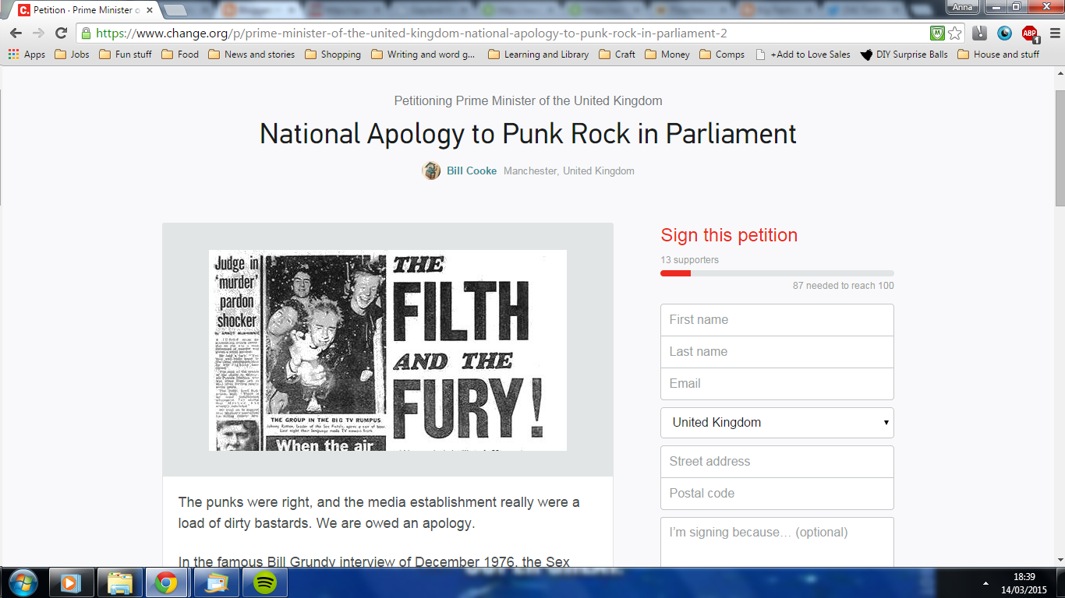Reload the page with refresh icon
Screen dimensions: 1065x598
(x=61, y=33)
